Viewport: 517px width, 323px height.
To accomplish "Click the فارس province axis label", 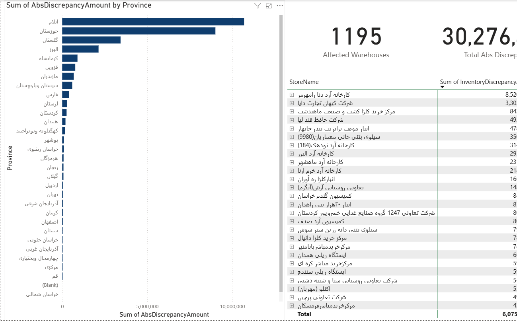I will coord(52,95).
